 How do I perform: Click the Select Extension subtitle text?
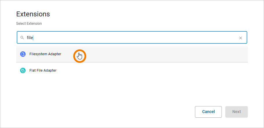click(x=29, y=24)
